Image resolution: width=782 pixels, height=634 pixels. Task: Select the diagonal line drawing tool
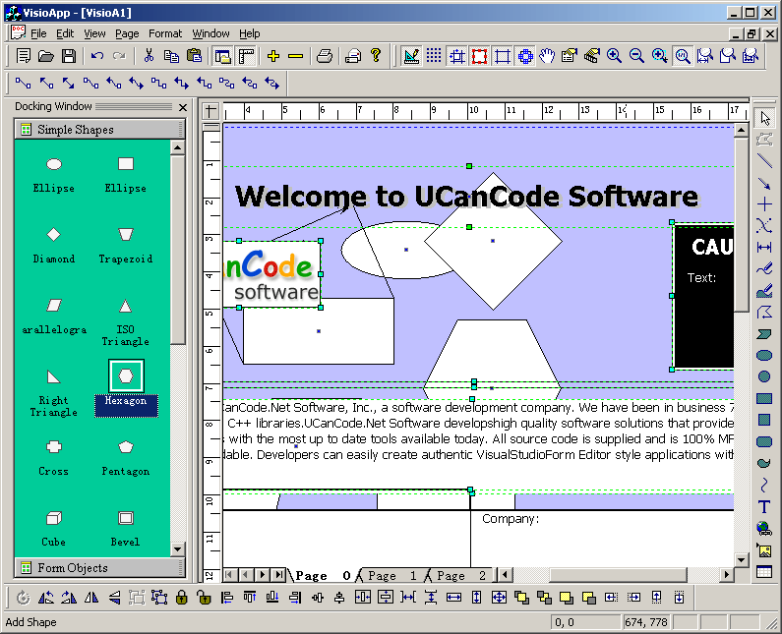(x=764, y=160)
